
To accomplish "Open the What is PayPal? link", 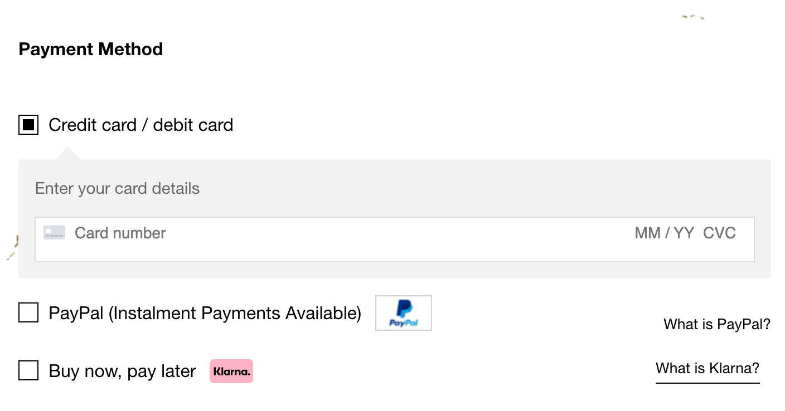I will point(717,324).
